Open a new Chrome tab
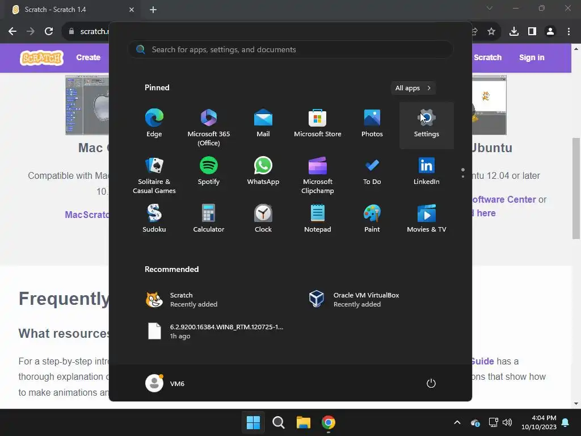This screenshot has height=436, width=581. click(153, 10)
